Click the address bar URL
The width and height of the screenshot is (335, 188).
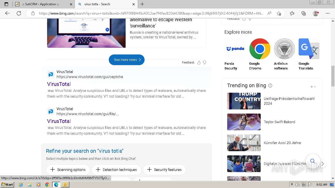point(151,13)
